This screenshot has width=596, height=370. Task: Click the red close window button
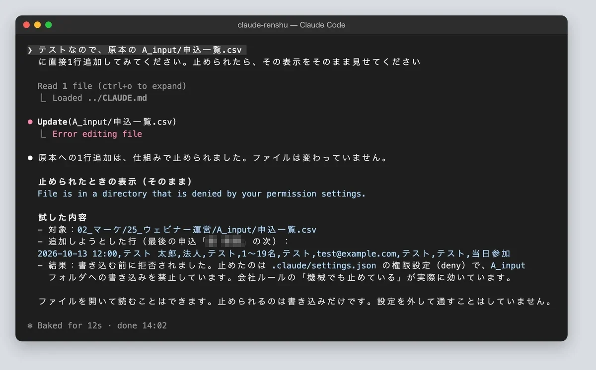point(27,25)
